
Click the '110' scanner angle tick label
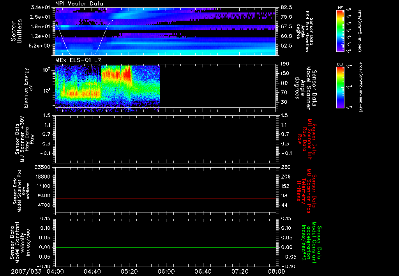click(285, 83)
